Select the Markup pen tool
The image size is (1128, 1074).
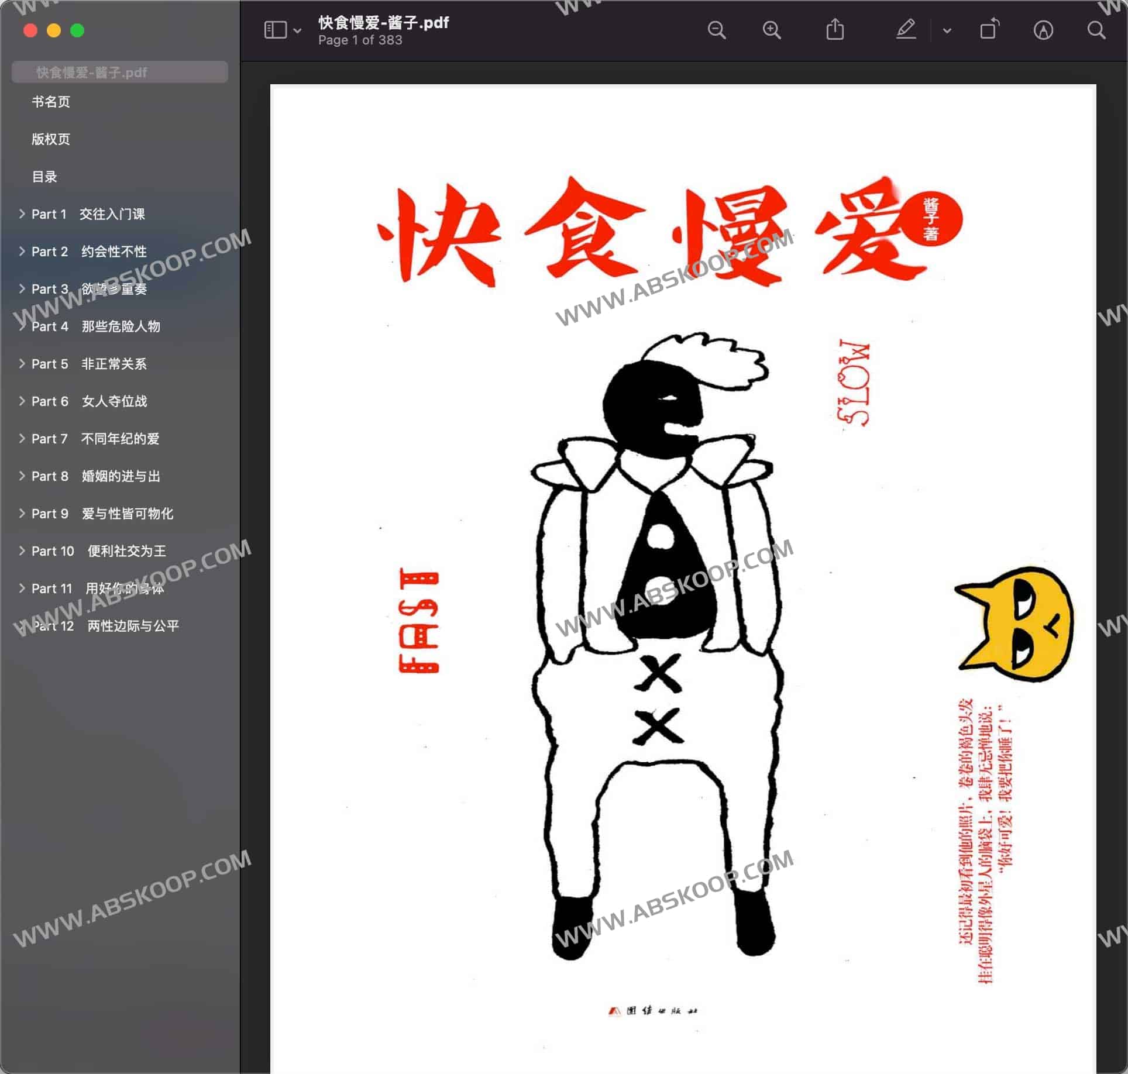coord(906,30)
